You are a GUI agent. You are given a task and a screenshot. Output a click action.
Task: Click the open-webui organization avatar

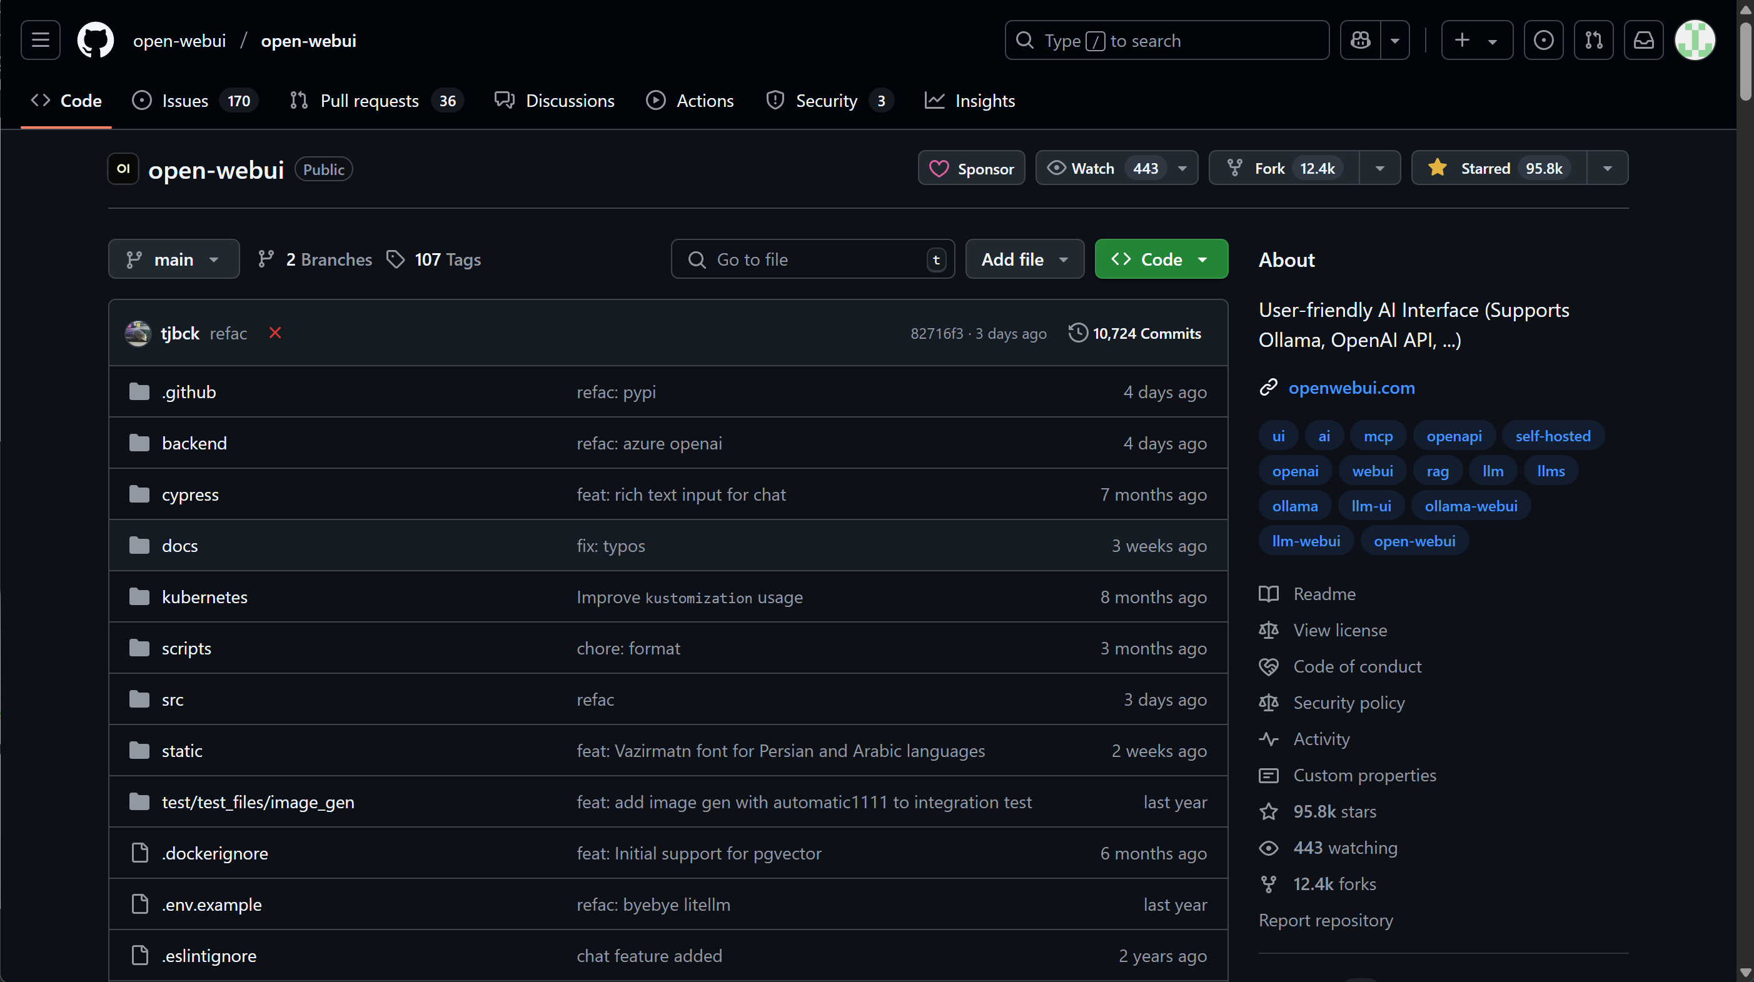(x=123, y=169)
